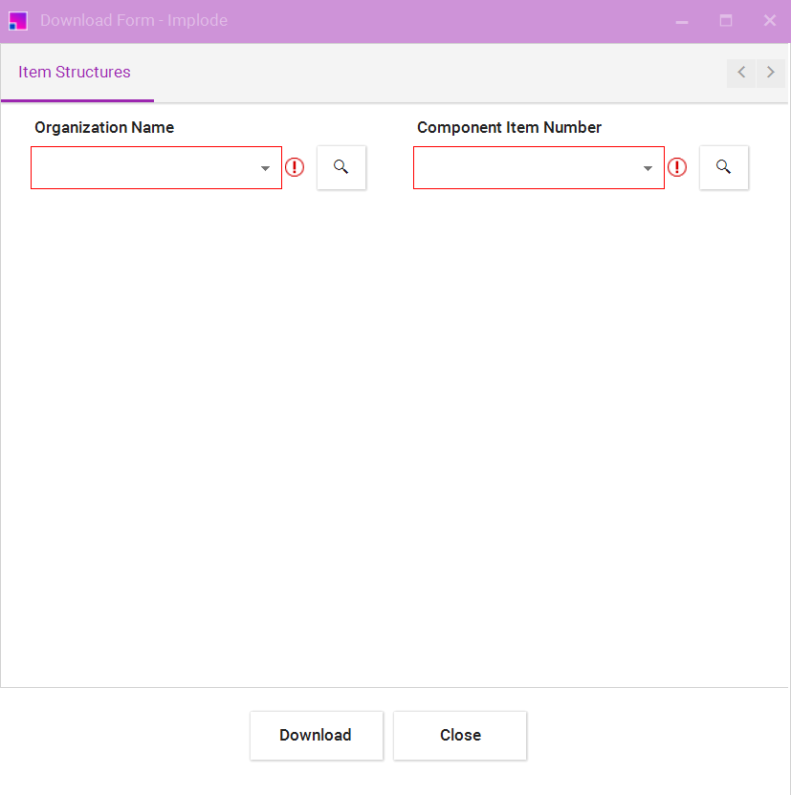Click the Component Item Number search magnifier

[724, 167]
